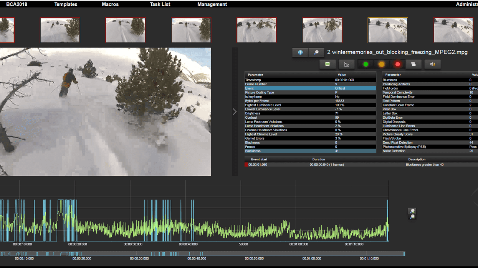Click the left table Value column header
This screenshot has height=268, width=478.
[x=342, y=75]
